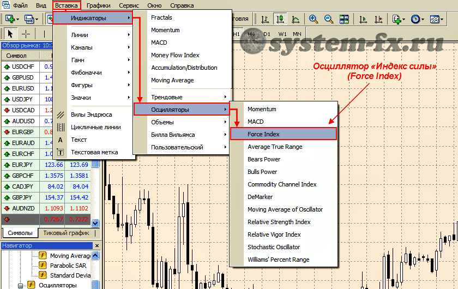Select the EURJPY row in Market Watch
Screen dimensions: 458x289
pos(23,164)
